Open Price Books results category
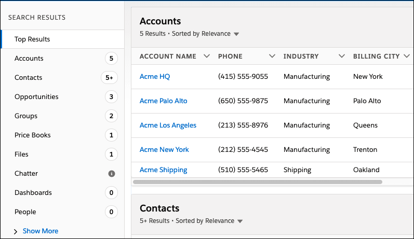This screenshot has width=414, height=239. tap(33, 135)
